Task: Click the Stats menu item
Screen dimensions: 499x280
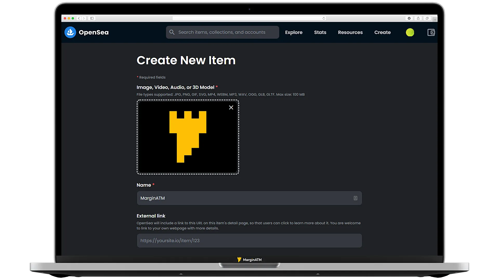Action: [320, 32]
